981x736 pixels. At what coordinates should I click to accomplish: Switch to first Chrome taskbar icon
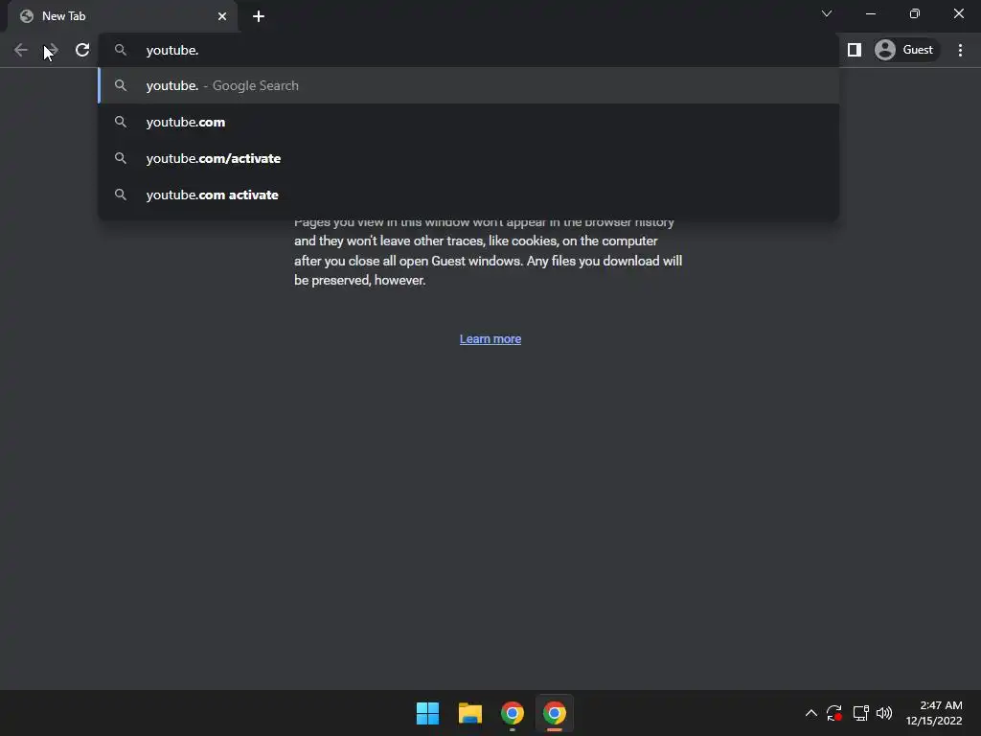click(512, 713)
